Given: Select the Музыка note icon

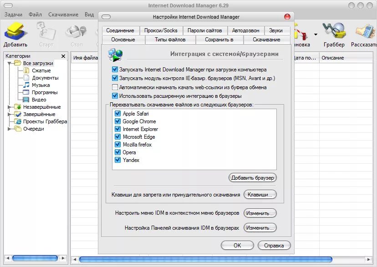Looking at the screenshot, I should click(26, 85).
